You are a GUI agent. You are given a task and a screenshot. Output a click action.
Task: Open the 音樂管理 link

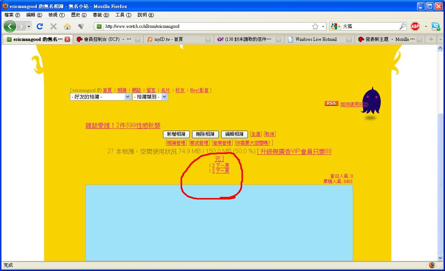point(222,143)
